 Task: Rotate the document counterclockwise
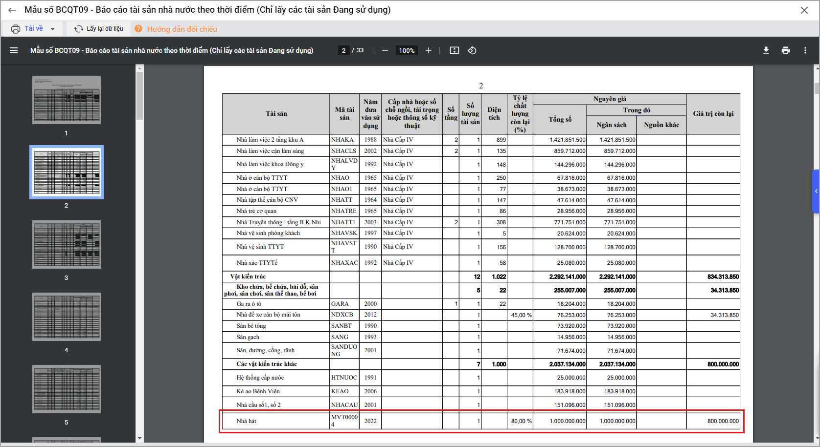click(472, 50)
